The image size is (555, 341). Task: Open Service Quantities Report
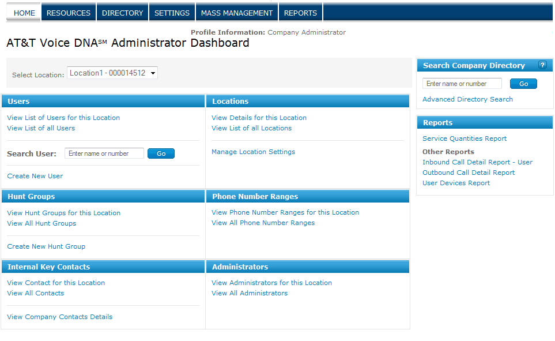tap(465, 138)
